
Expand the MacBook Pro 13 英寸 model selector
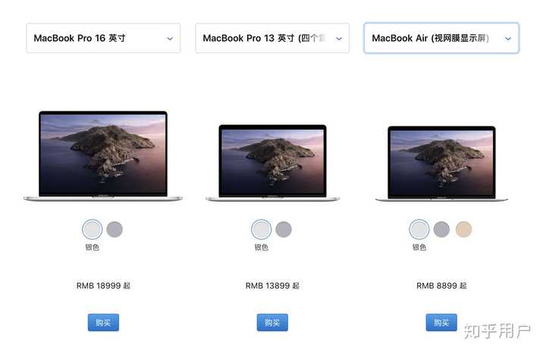tap(272, 39)
